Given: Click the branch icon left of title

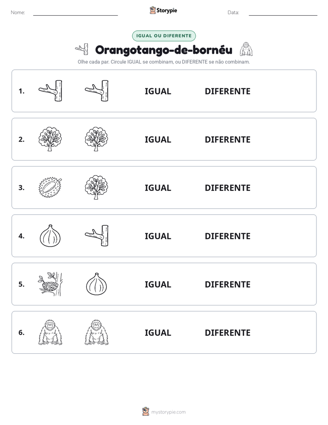Looking at the screenshot, I should pos(82,49).
